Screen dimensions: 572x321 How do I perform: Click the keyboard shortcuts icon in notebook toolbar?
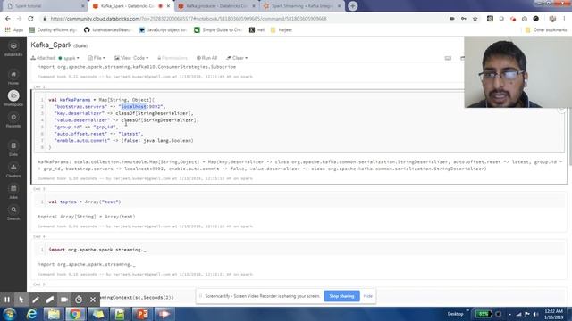448,58
